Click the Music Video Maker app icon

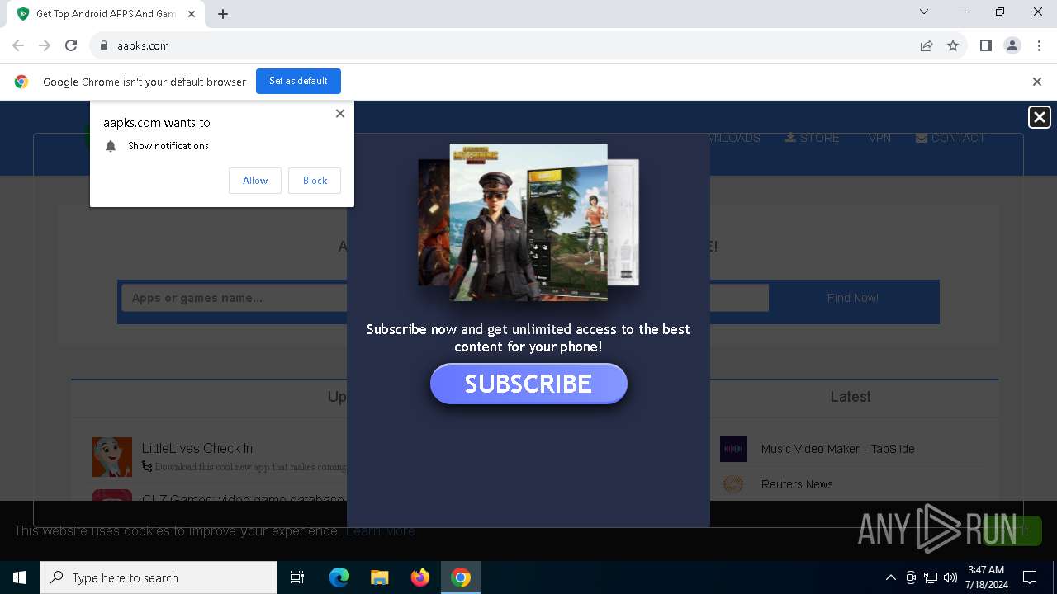tap(733, 449)
